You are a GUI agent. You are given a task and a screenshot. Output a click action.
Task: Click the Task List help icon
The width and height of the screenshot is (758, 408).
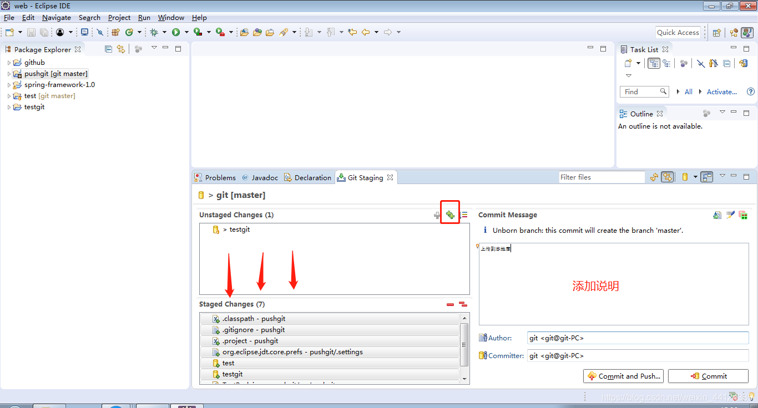pos(751,91)
